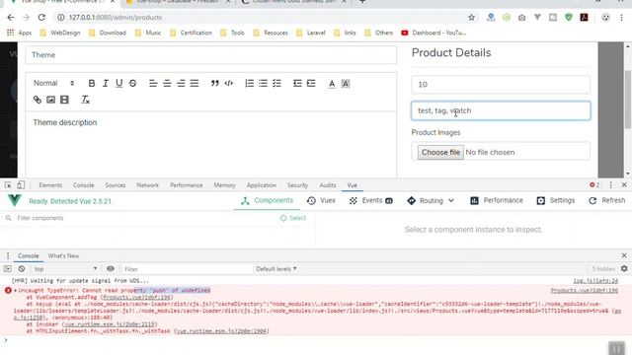Viewport: 632px width, 355px height.
Task: Expand the Uncaught TypeError stack trace
Action: [16, 290]
